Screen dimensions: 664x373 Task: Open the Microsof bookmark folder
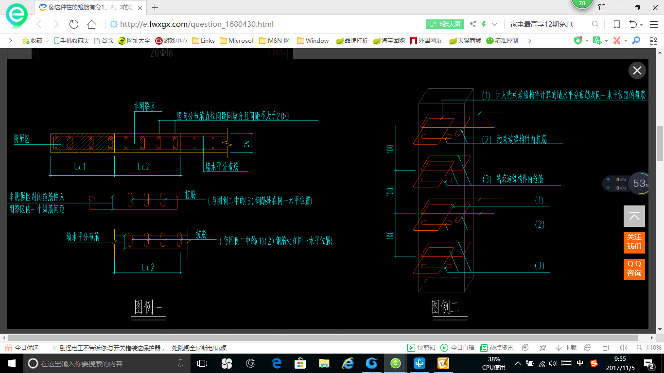click(237, 41)
